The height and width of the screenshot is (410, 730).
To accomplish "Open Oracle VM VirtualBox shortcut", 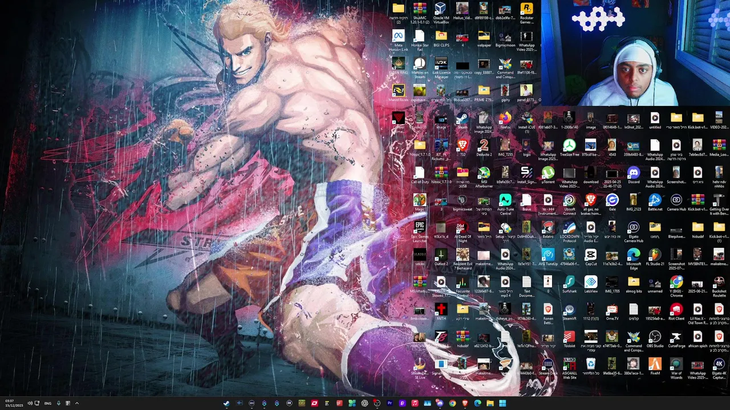I will click(x=441, y=13).
